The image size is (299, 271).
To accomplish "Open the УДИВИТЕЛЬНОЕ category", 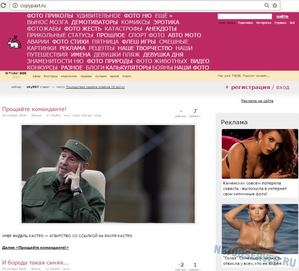I will tap(99, 16).
